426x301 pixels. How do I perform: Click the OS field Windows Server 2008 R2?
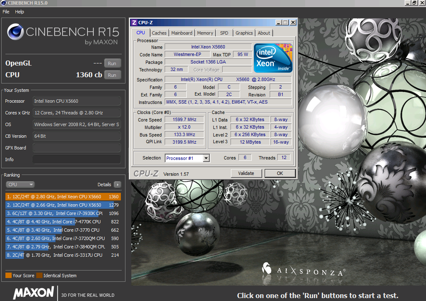point(77,124)
